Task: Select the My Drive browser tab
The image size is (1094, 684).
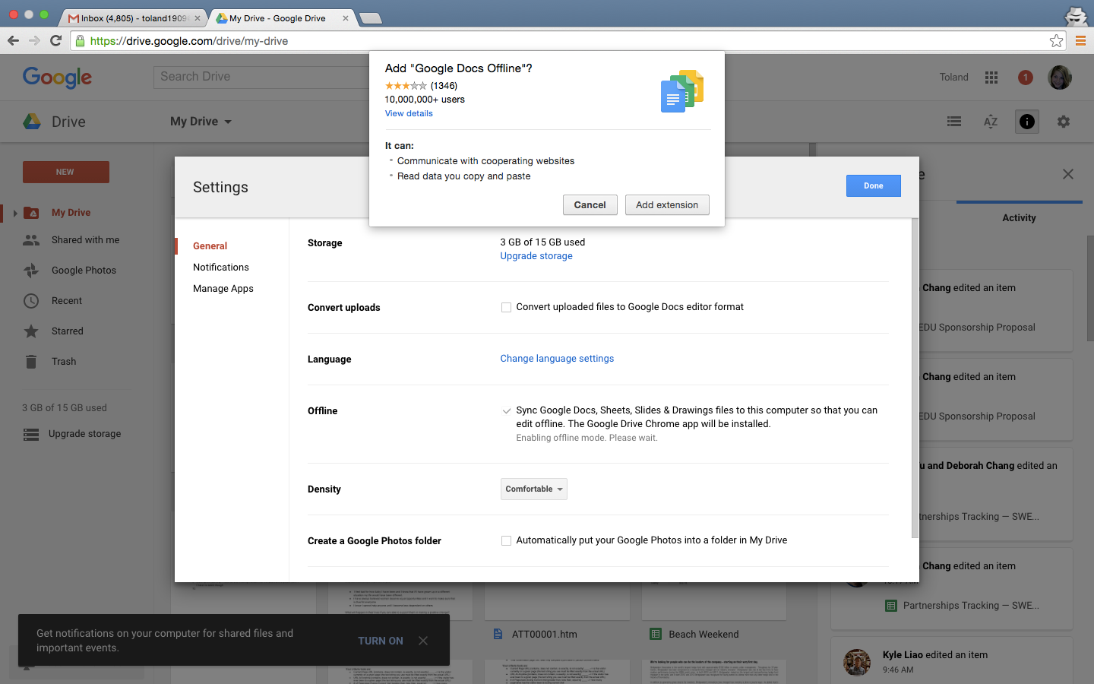Action: point(281,18)
